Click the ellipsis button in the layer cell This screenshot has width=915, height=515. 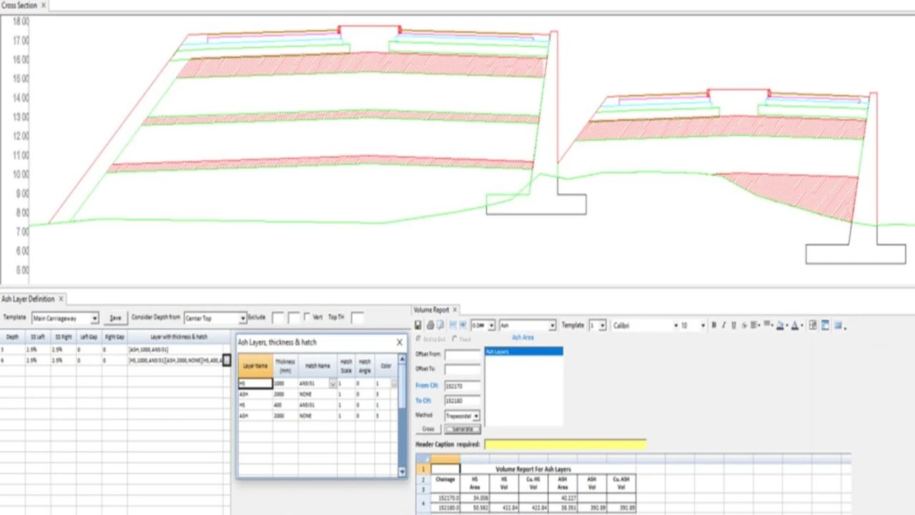(227, 360)
